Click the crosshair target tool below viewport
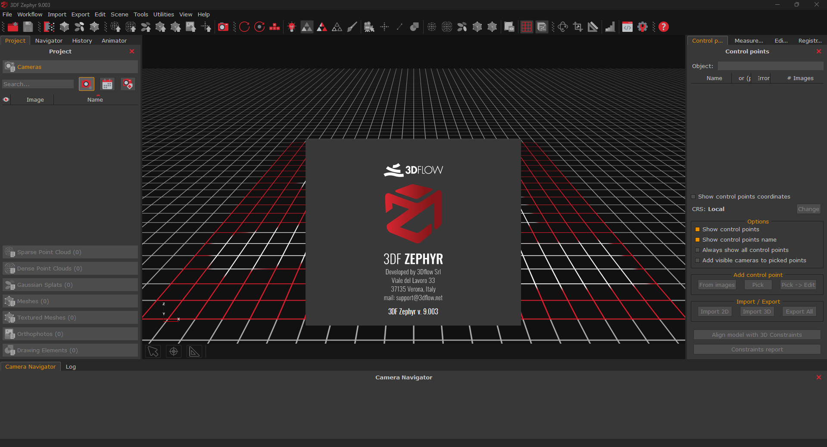This screenshot has width=827, height=447. click(174, 351)
